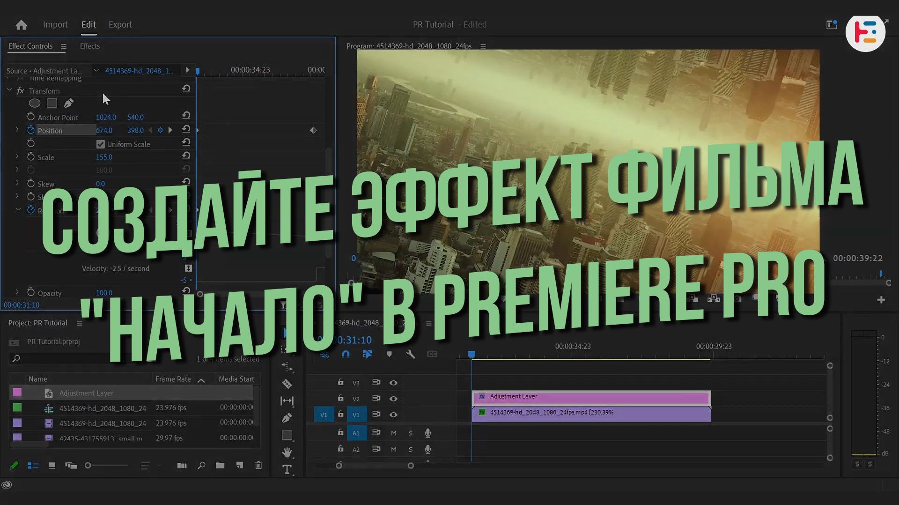Collapse the Transform effect group
This screenshot has height=505, width=899.
coord(9,90)
